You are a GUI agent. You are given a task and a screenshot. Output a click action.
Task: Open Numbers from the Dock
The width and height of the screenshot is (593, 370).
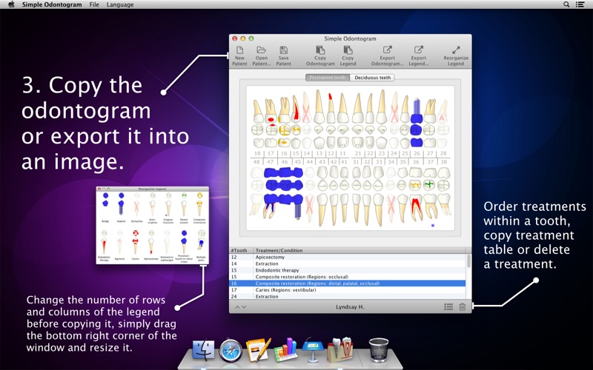click(x=285, y=350)
